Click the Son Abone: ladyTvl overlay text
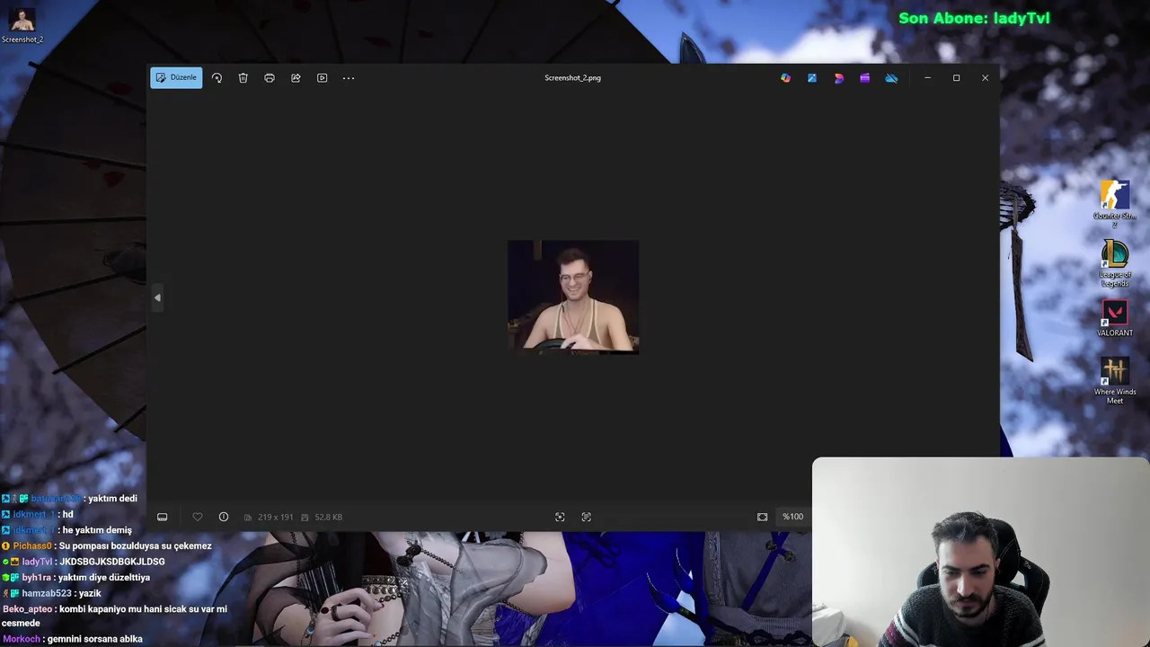 point(974,18)
